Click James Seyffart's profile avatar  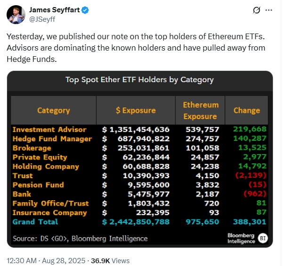(x=16, y=15)
